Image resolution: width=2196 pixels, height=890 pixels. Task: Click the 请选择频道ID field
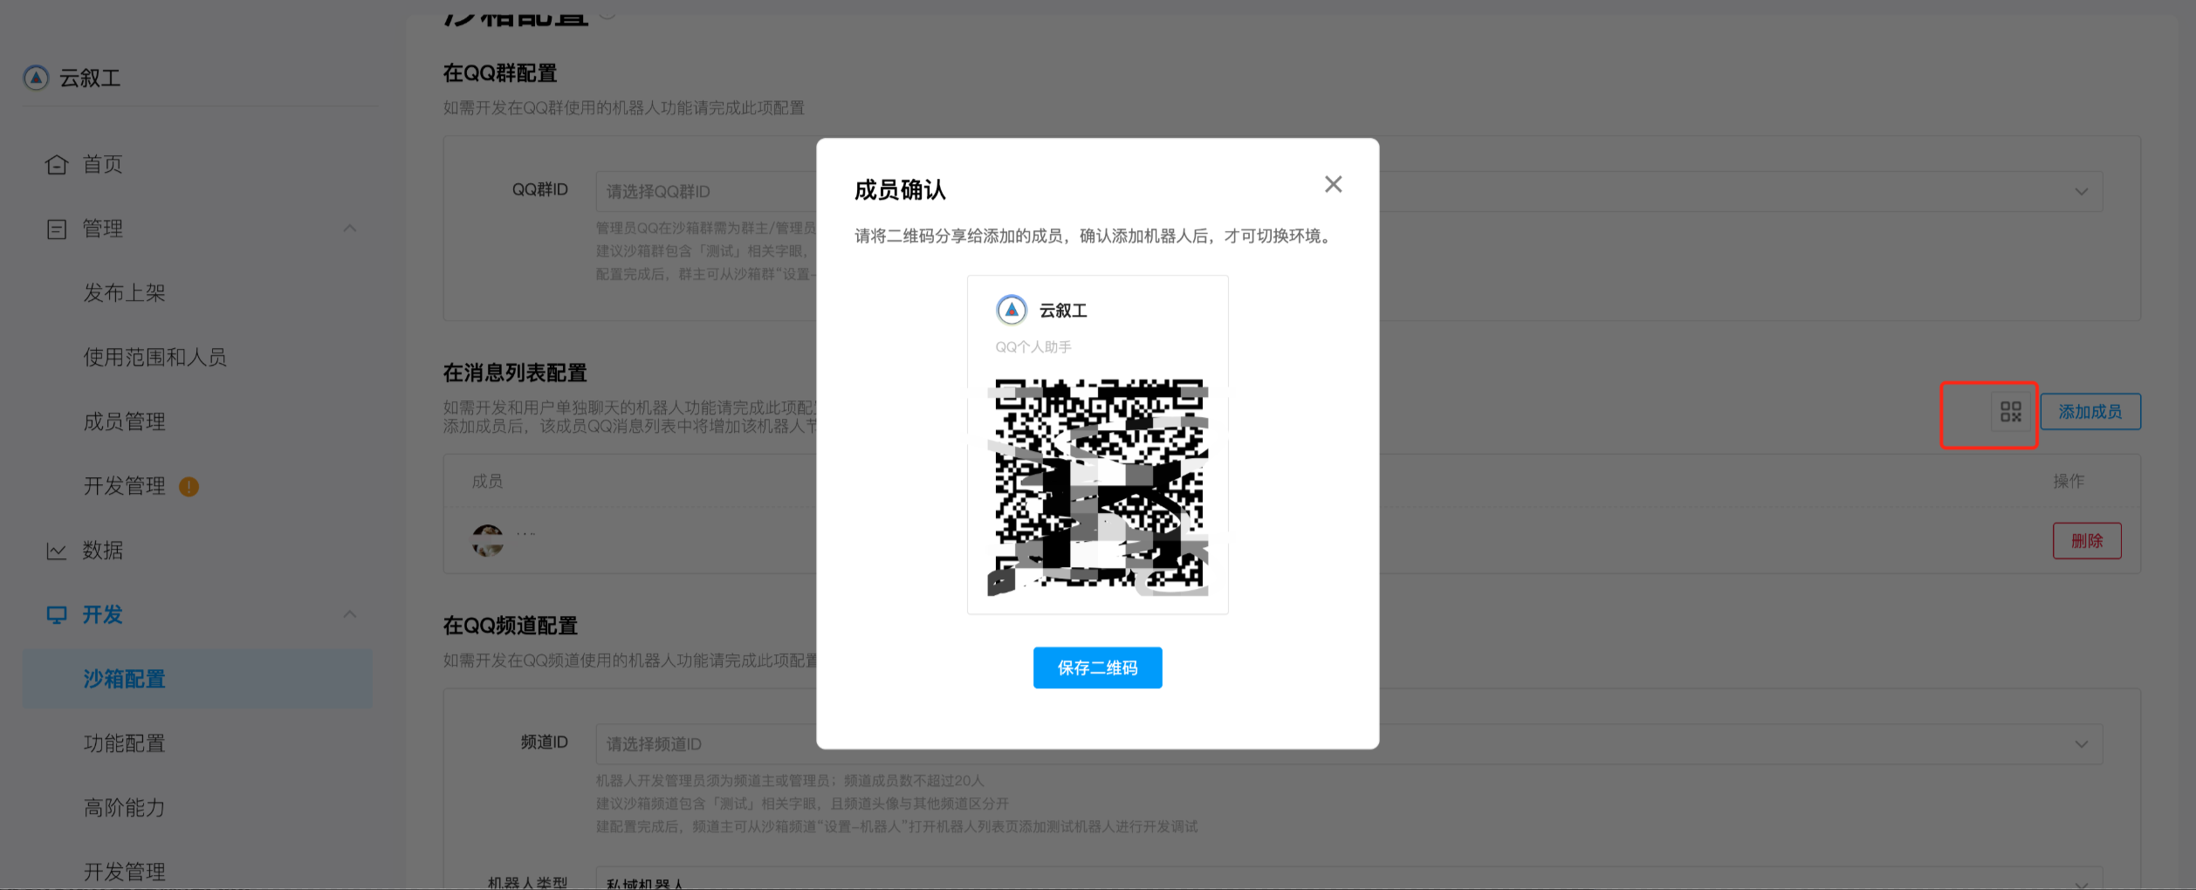pyautogui.click(x=1349, y=744)
